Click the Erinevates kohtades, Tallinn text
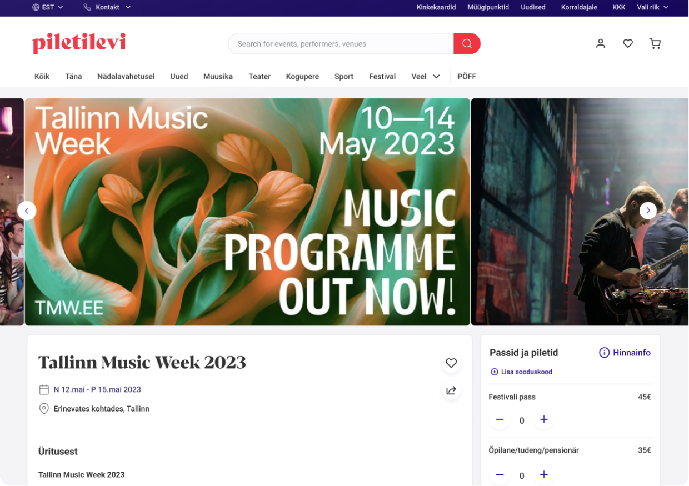Viewport: 689px width, 486px height. pyautogui.click(x=102, y=409)
